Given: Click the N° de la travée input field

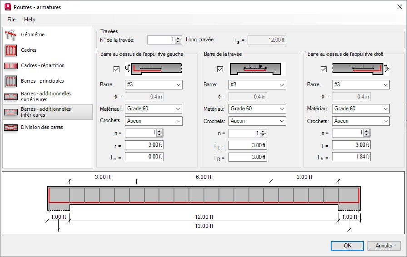Looking at the screenshot, I should [x=161, y=40].
